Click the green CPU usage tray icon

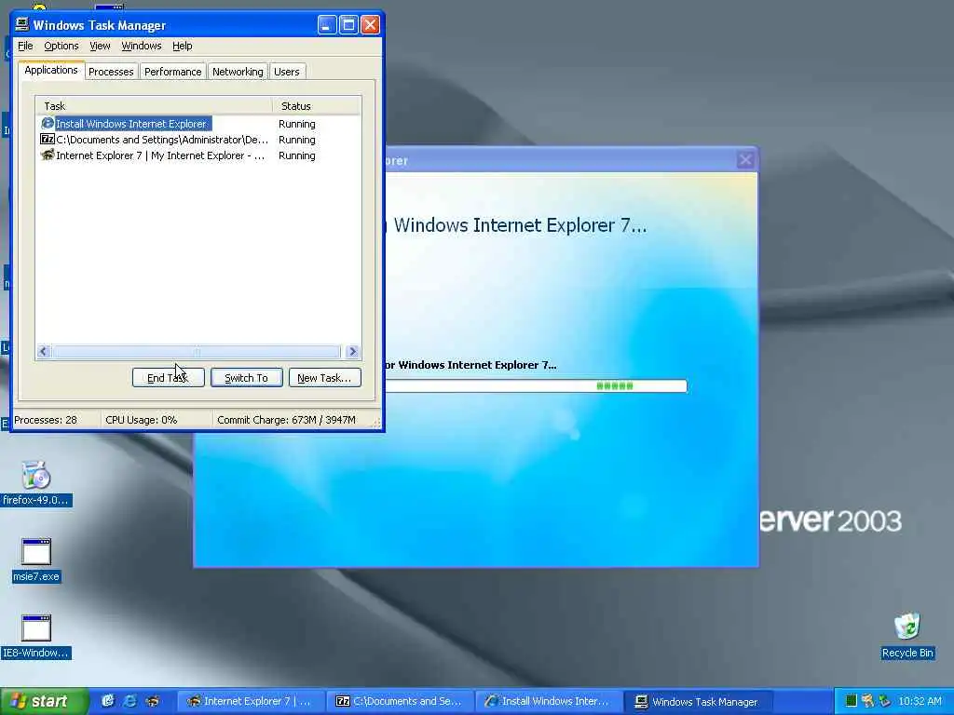tap(852, 701)
